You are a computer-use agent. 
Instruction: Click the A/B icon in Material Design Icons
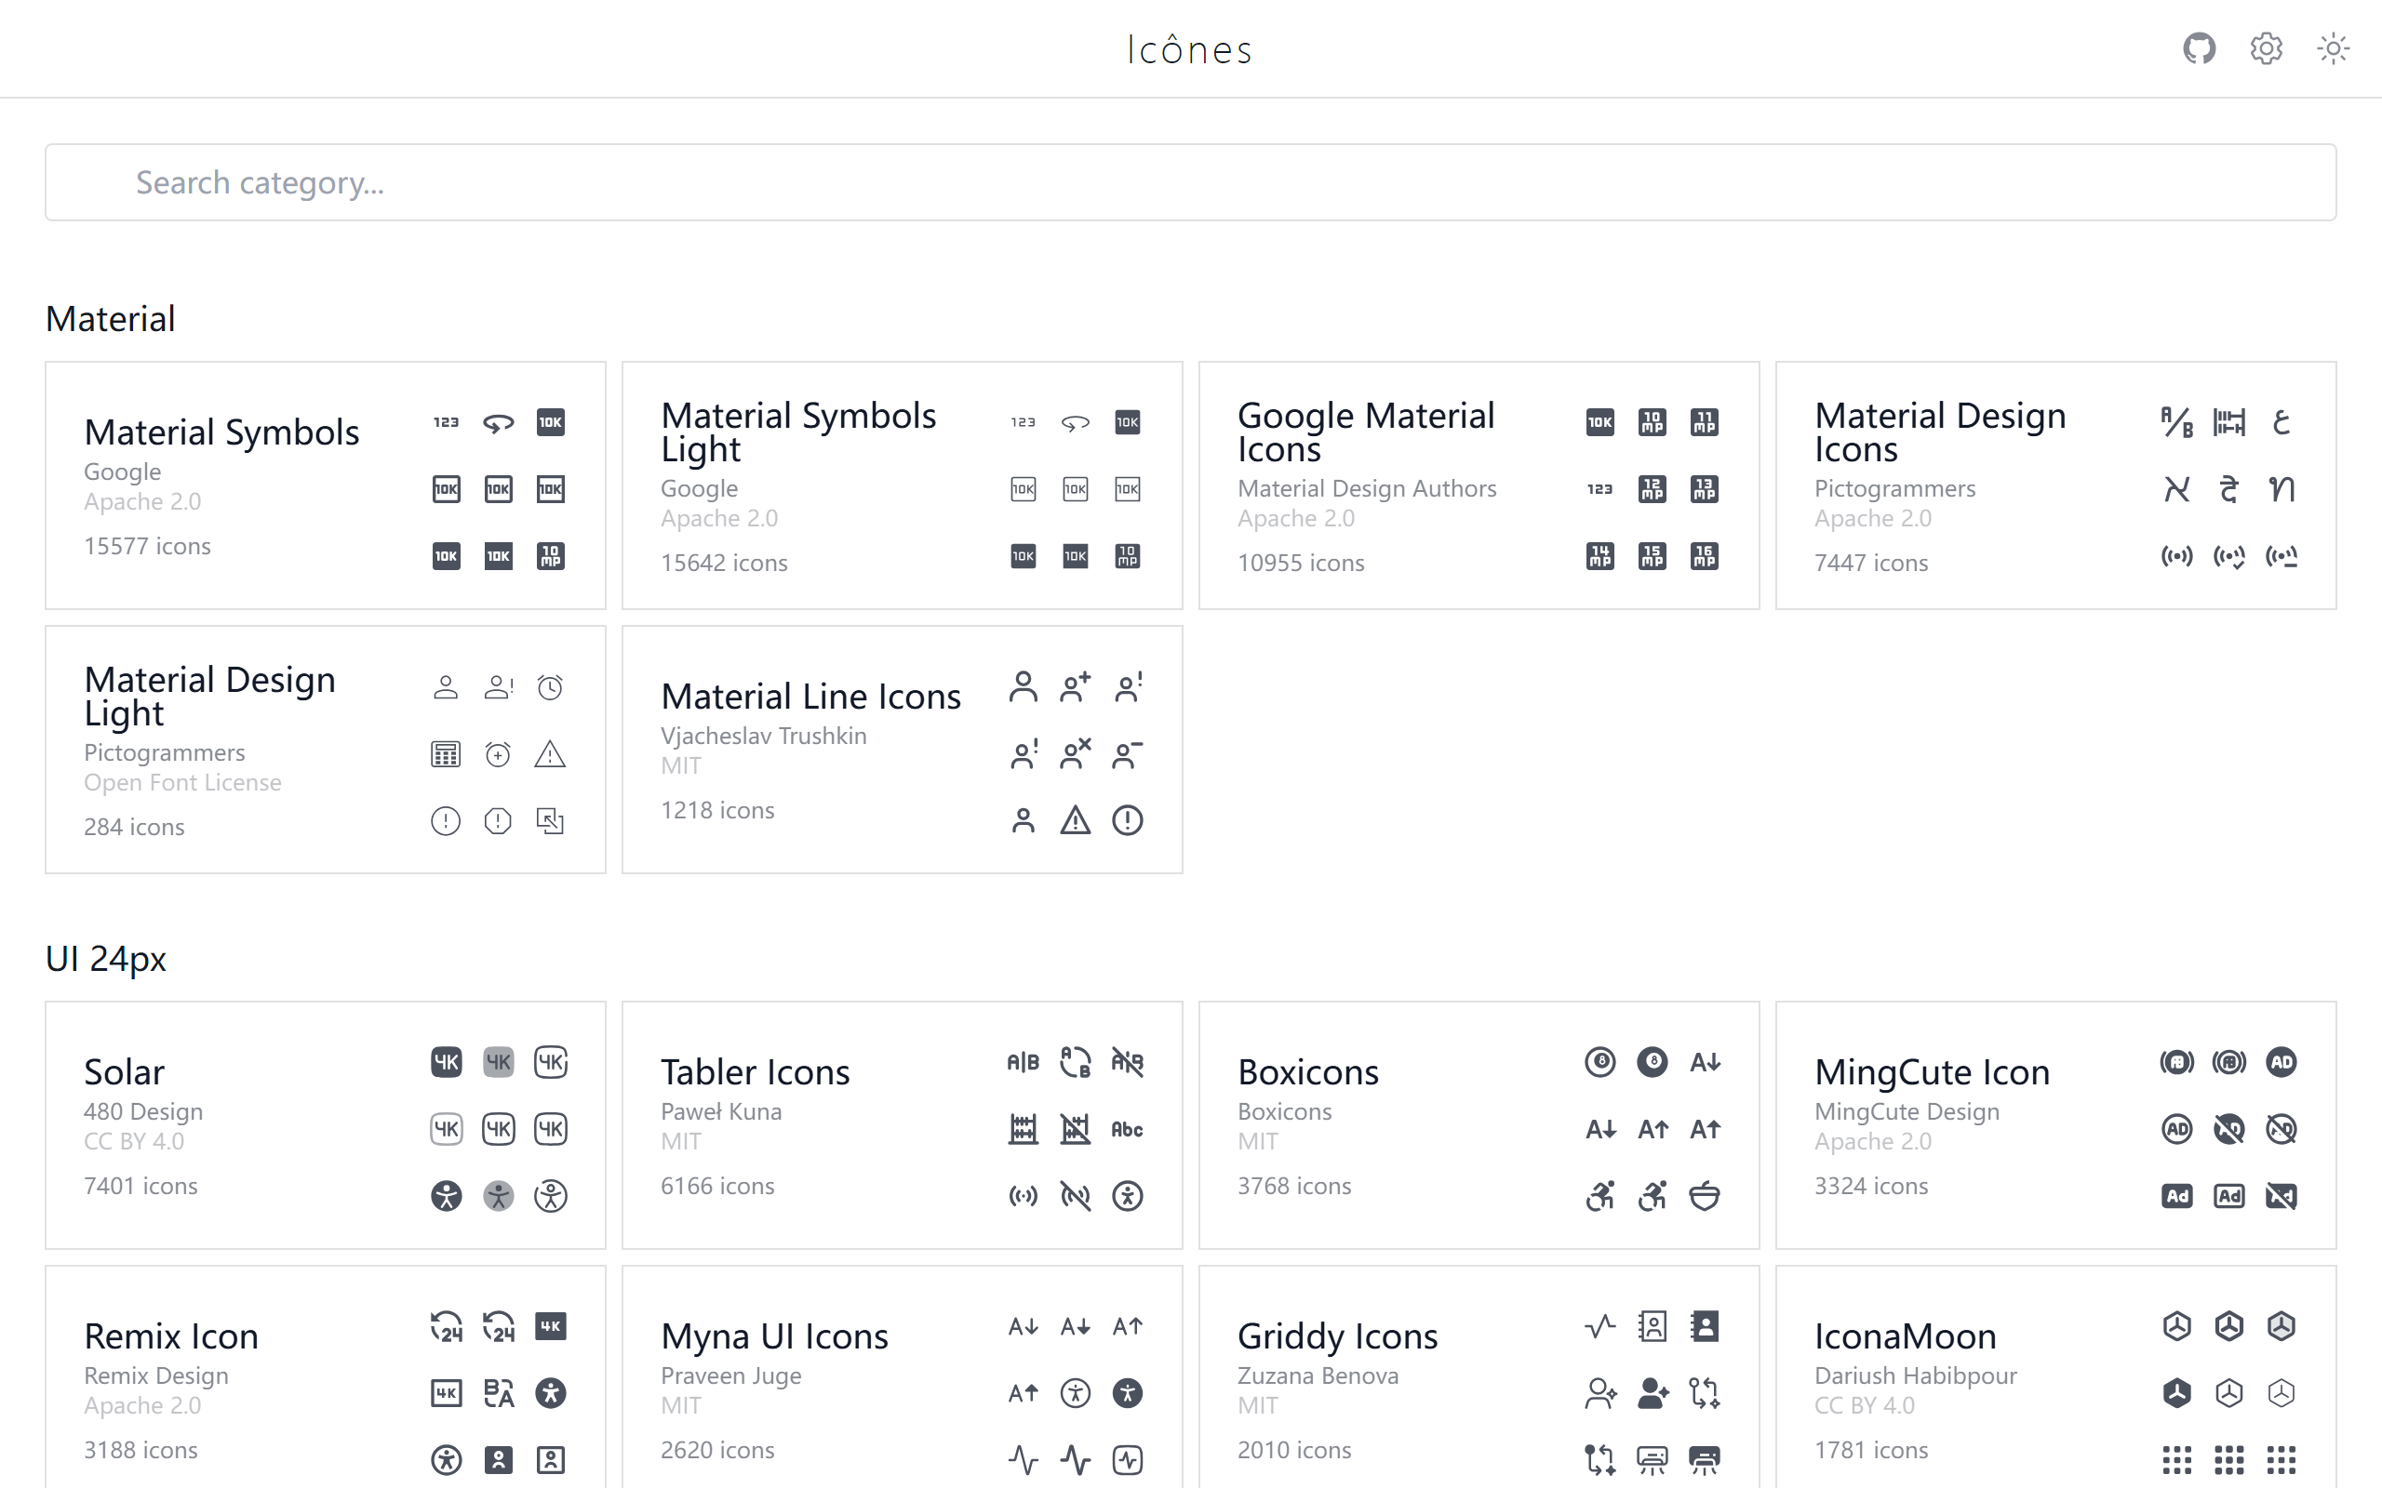click(2176, 422)
